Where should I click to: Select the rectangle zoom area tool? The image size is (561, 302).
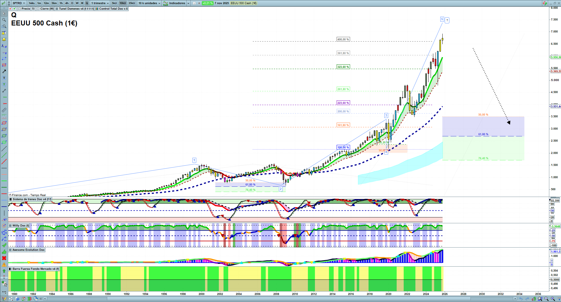coord(4,26)
